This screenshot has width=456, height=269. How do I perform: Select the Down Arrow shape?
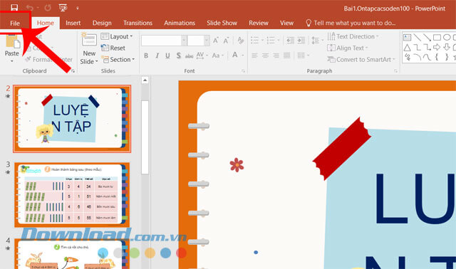coord(447,47)
